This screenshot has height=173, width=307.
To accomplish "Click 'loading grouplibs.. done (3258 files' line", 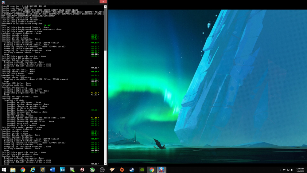I will click(36, 79).
